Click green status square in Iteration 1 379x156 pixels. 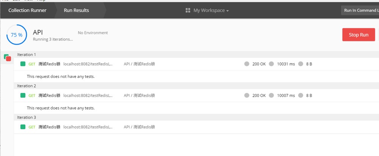click(23, 64)
